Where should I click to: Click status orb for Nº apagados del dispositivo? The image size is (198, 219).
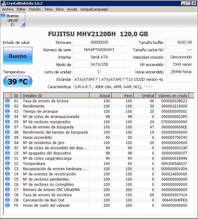[x=7, y=153]
